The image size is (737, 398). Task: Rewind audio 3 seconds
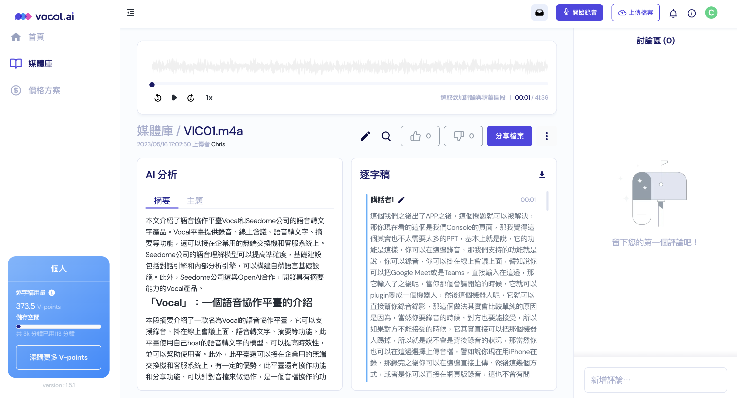(158, 98)
